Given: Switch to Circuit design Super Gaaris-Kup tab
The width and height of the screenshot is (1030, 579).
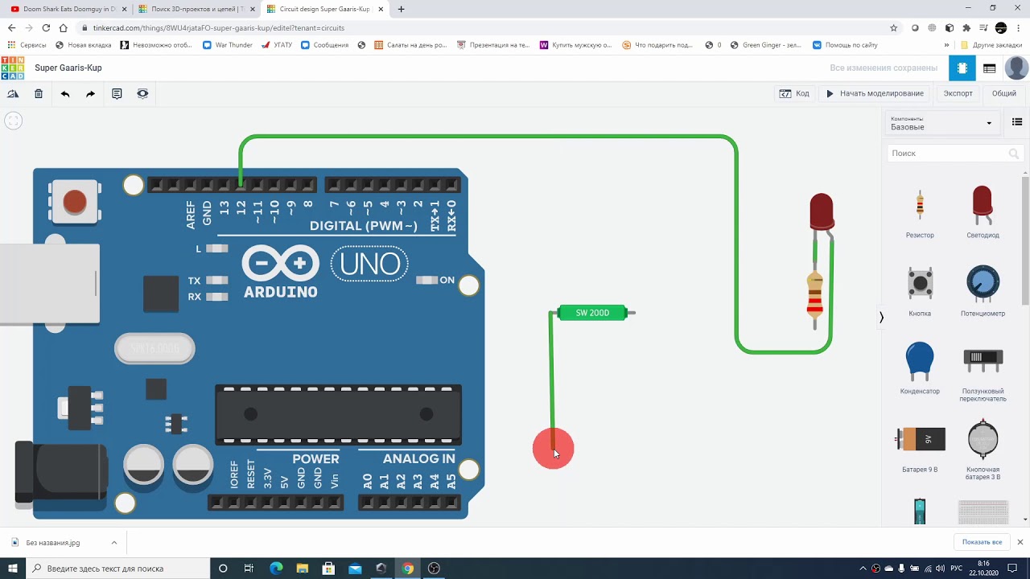Looking at the screenshot, I should tap(324, 9).
